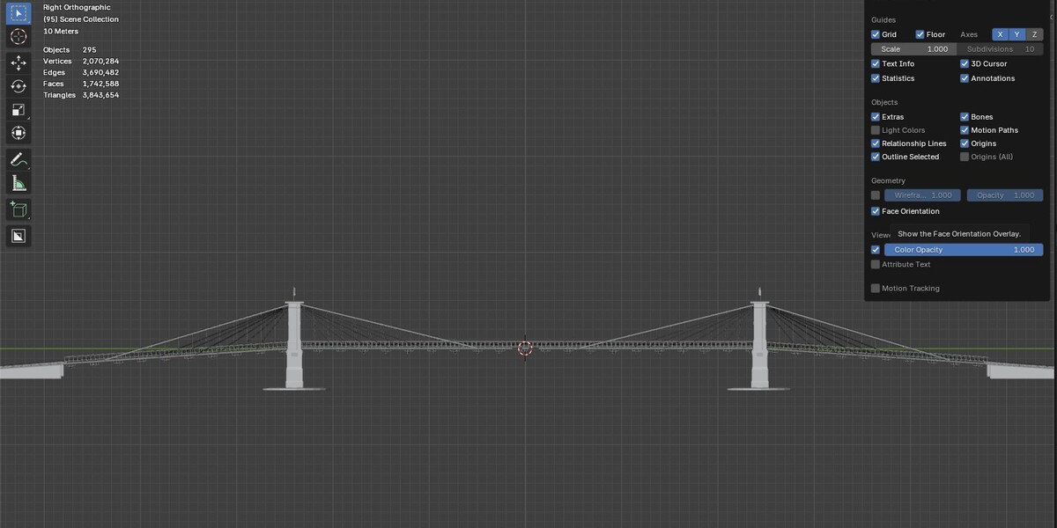Toggle the X axis button
The height and width of the screenshot is (528, 1057).
[1001, 34]
